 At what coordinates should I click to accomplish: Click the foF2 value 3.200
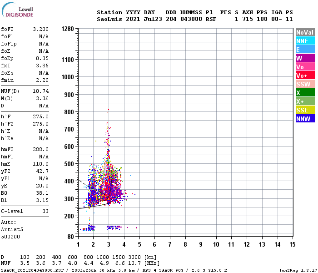tap(41, 29)
